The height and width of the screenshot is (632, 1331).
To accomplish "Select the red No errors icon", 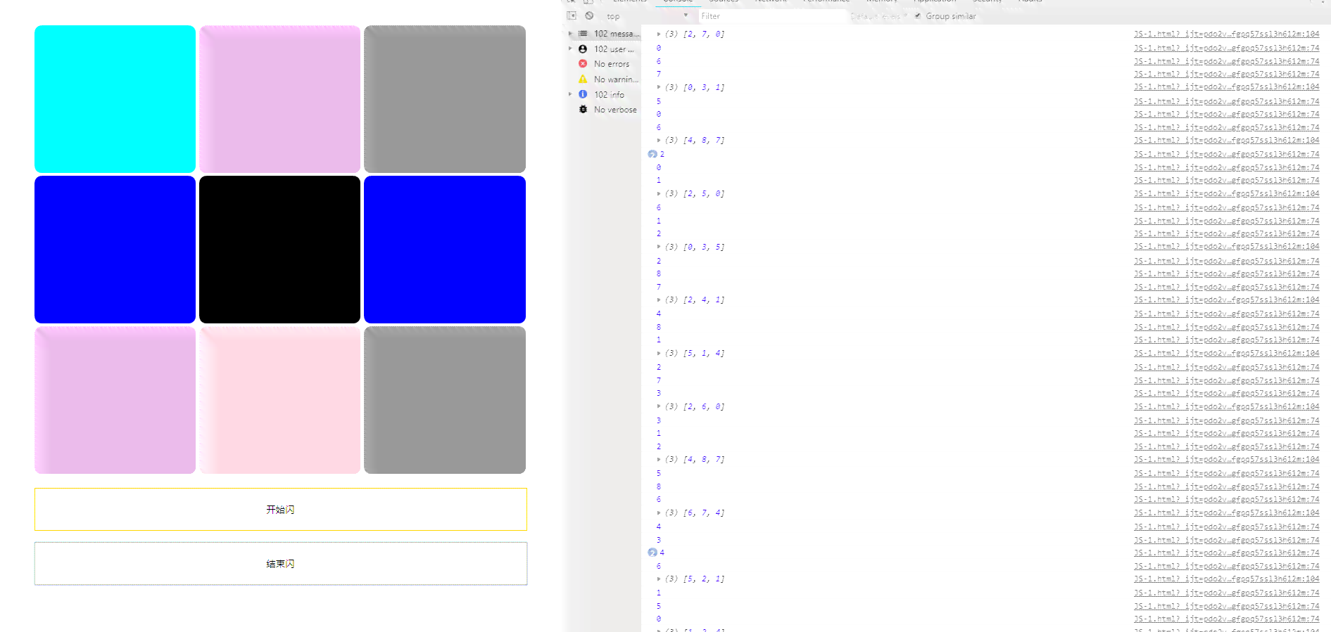I will pyautogui.click(x=583, y=64).
